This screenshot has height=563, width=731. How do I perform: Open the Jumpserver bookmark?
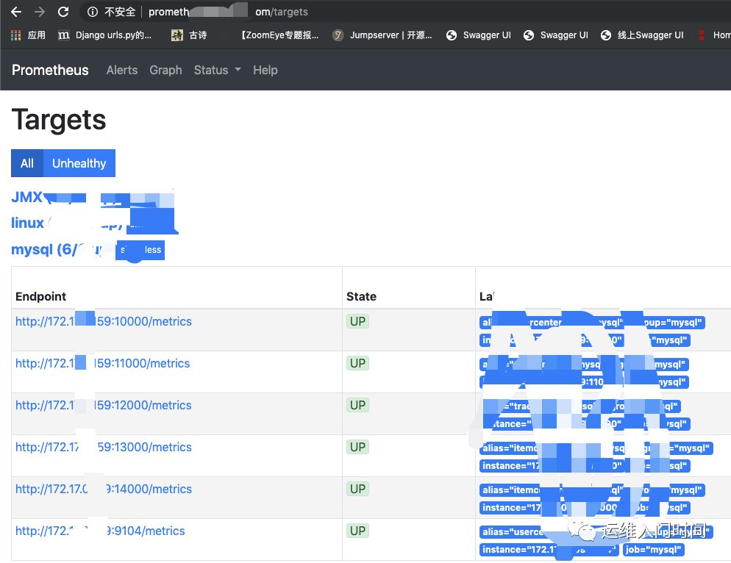[382, 35]
